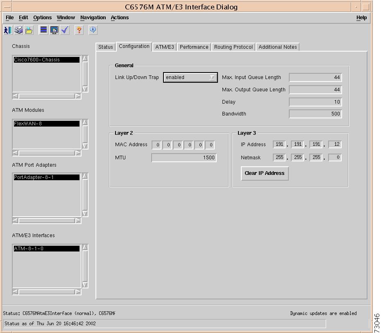The image size is (381, 333).
Task: Click ATM/E3 Interfaces scroll left arrow
Action: point(15,292)
